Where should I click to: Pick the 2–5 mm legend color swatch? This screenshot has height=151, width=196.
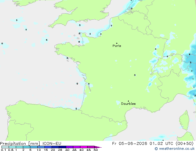coord(27,147)
